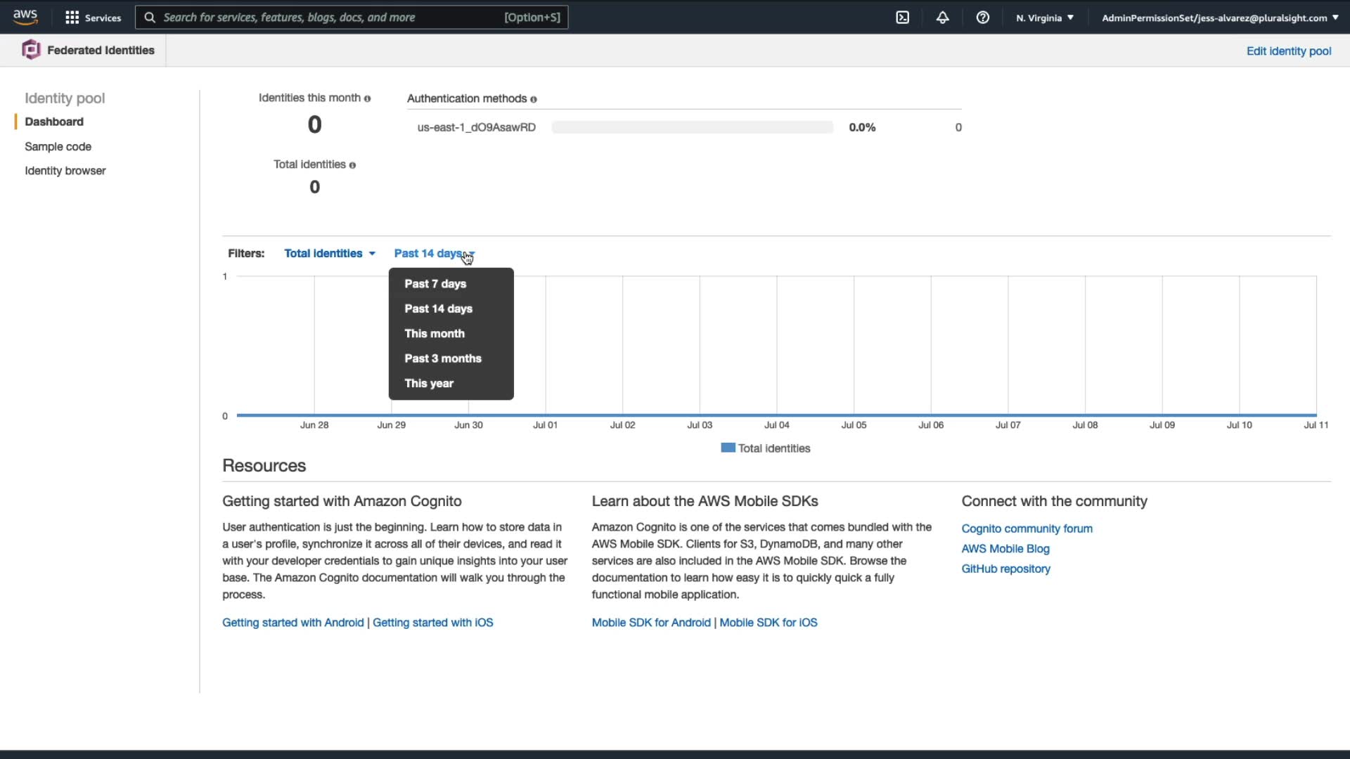Click info icon next to Identities this month
1350x759 pixels.
point(367,99)
